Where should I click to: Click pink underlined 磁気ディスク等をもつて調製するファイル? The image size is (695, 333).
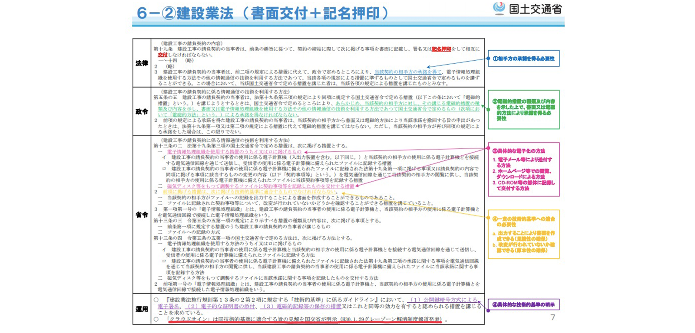(261, 186)
